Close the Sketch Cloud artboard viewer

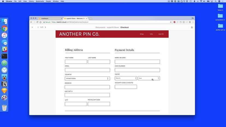[32, 27]
